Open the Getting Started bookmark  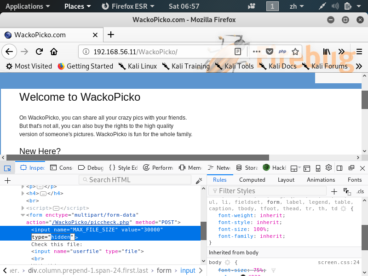point(86,66)
